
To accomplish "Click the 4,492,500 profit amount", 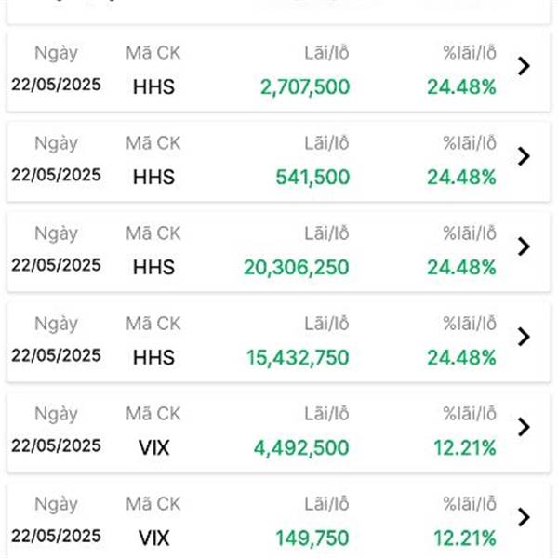I will click(x=301, y=448).
